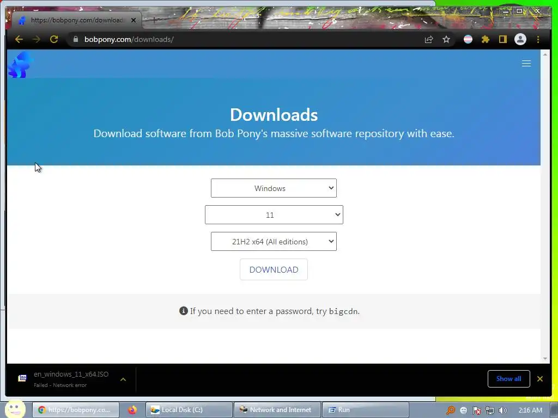Open Chrome's three-dot menu
Image resolution: width=558 pixels, height=418 pixels.
[538, 39]
